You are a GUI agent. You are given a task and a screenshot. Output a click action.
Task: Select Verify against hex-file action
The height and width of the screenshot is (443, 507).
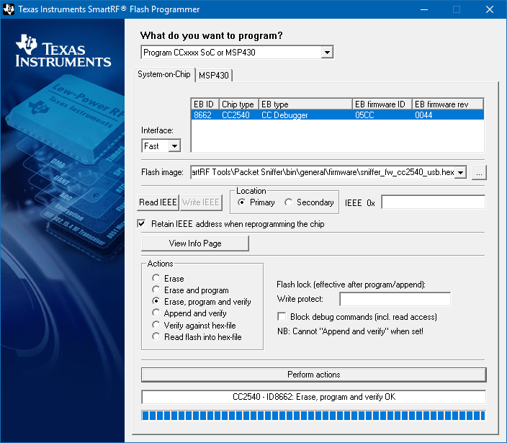tap(156, 325)
